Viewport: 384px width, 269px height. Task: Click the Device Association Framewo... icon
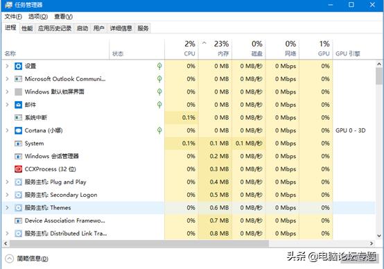[x=18, y=220]
